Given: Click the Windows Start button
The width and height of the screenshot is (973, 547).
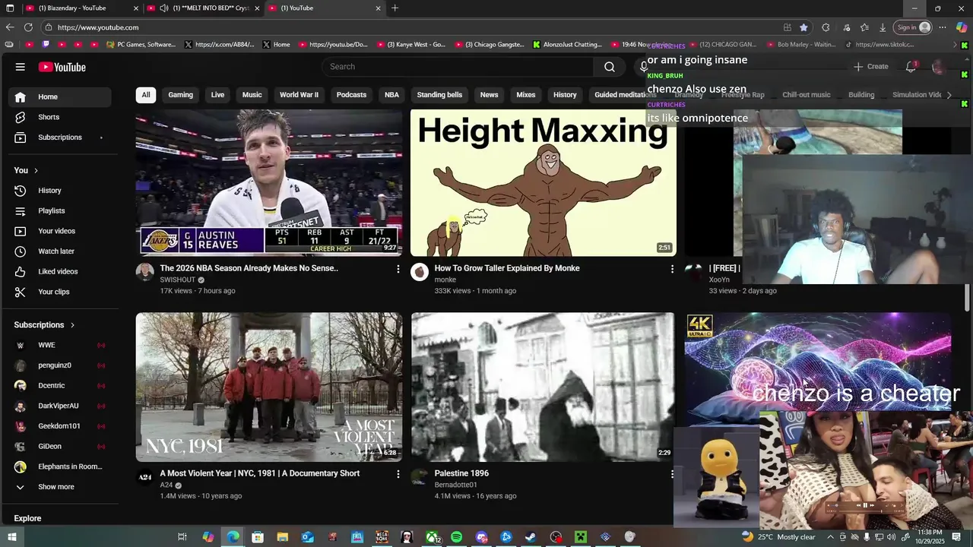Looking at the screenshot, I should (11, 537).
